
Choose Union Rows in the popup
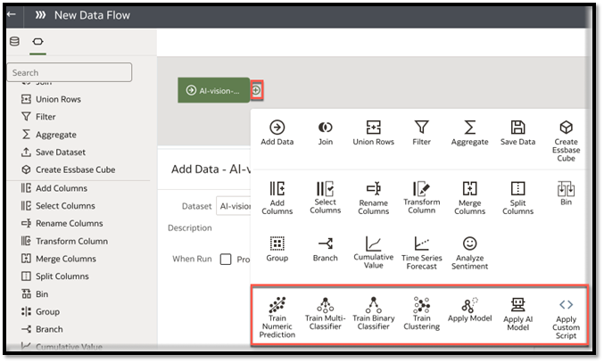tap(373, 133)
